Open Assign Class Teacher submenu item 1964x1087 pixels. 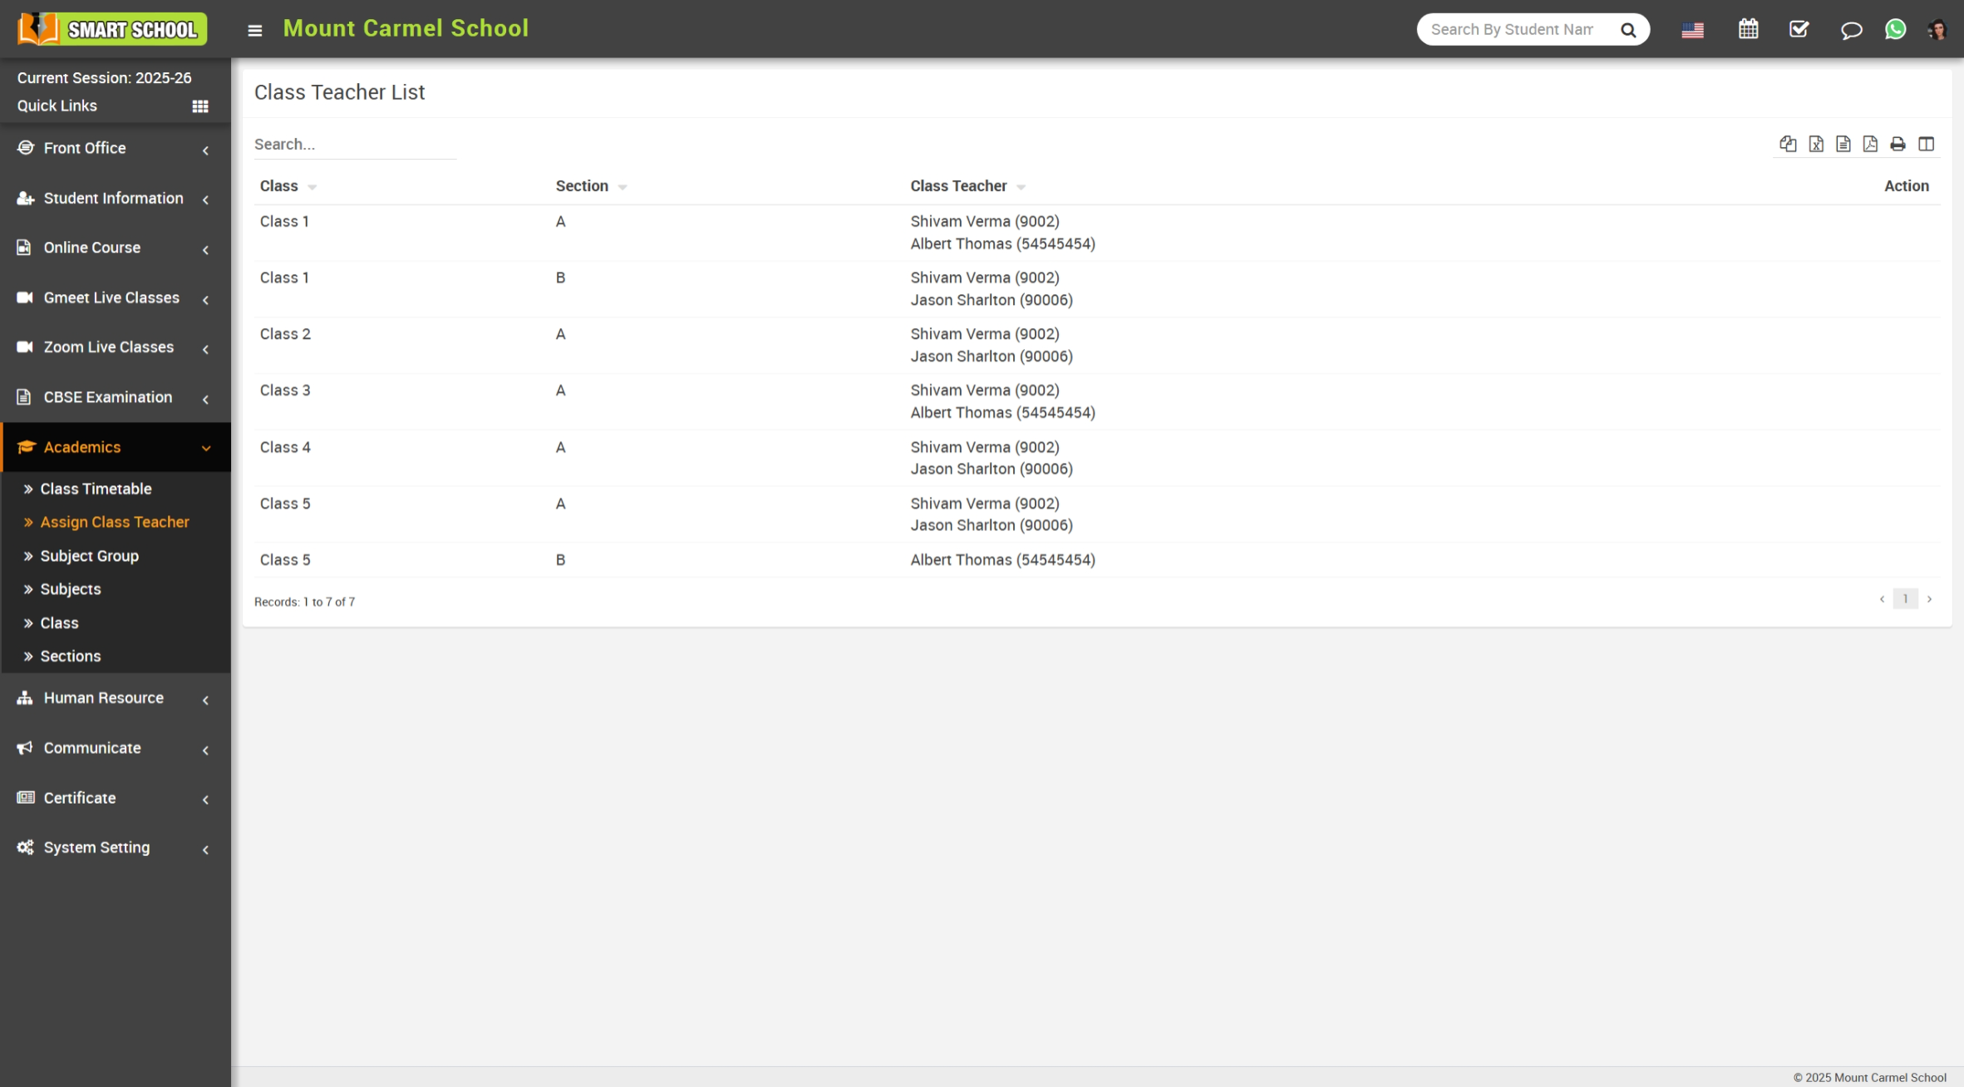[115, 522]
